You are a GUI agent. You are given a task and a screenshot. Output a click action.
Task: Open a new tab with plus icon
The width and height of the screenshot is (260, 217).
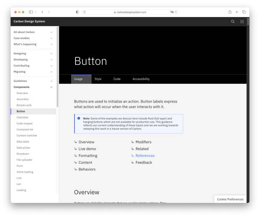[x=237, y=12]
